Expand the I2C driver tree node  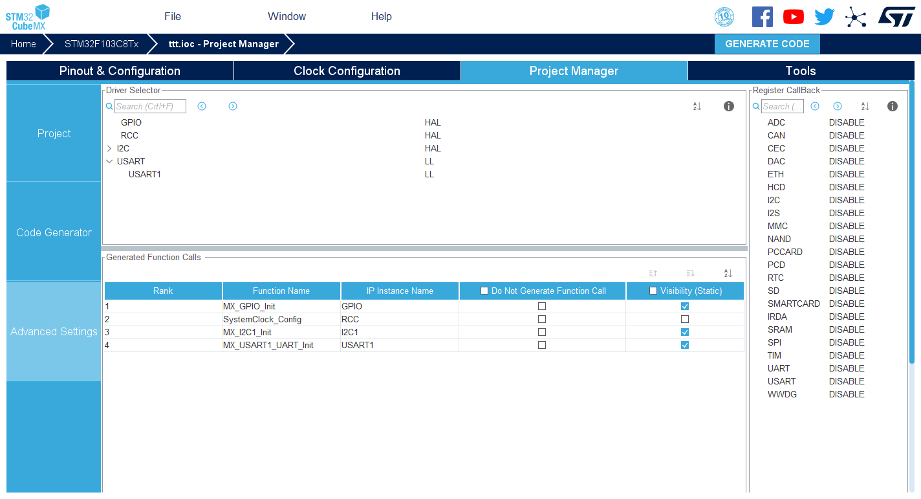click(109, 148)
